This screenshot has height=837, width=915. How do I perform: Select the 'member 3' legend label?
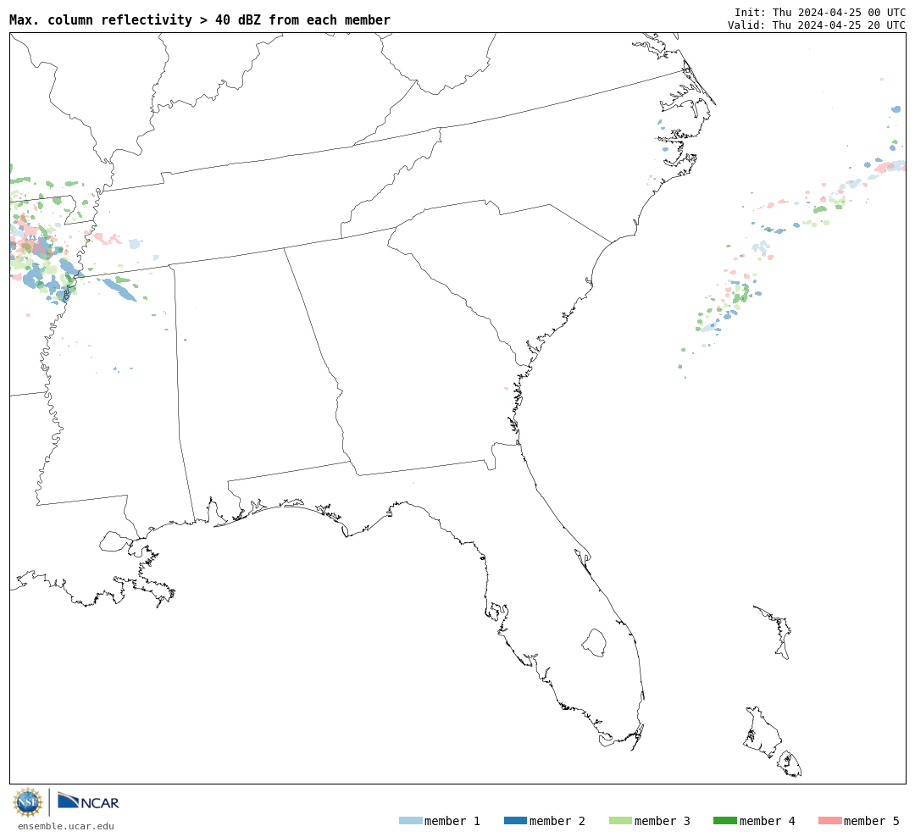pyautogui.click(x=663, y=821)
